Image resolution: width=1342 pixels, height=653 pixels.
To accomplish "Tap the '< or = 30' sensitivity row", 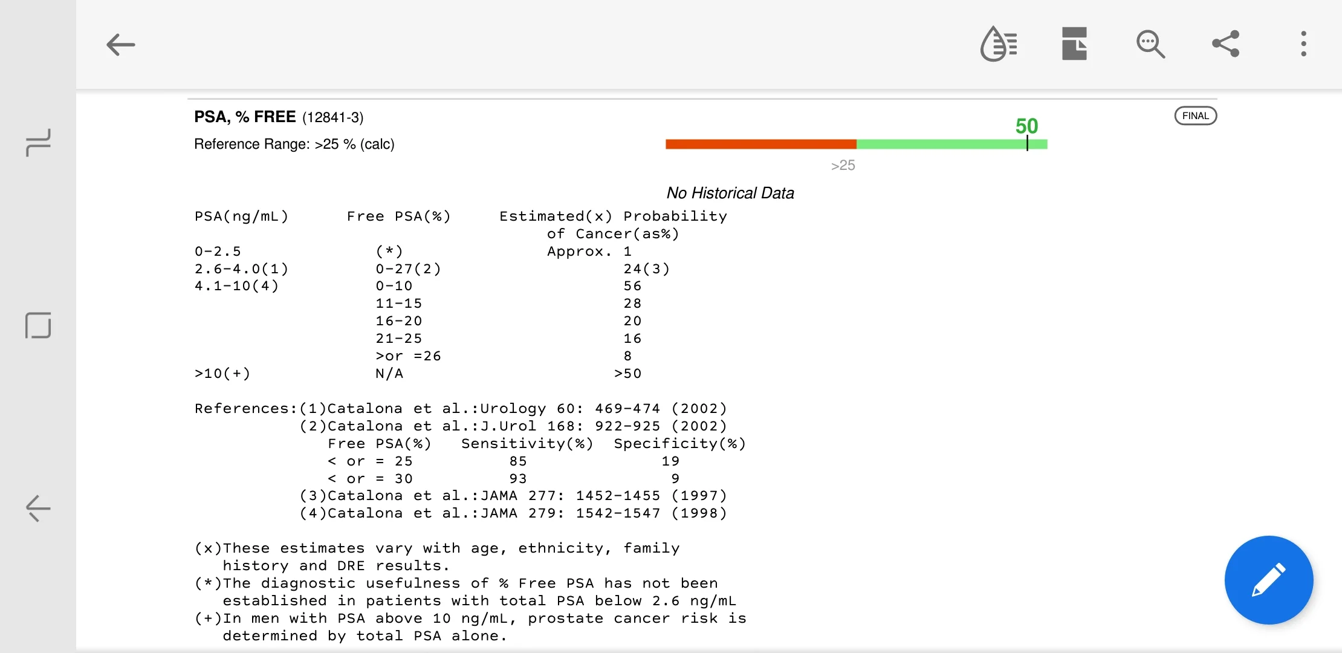I will (x=504, y=479).
